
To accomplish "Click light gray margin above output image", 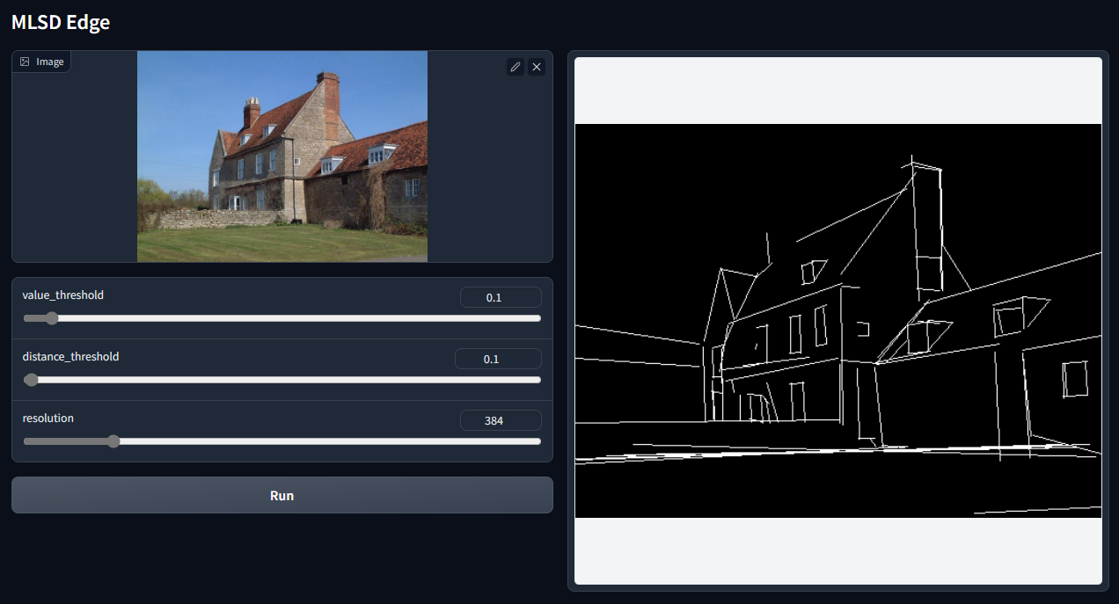I will pyautogui.click(x=838, y=91).
